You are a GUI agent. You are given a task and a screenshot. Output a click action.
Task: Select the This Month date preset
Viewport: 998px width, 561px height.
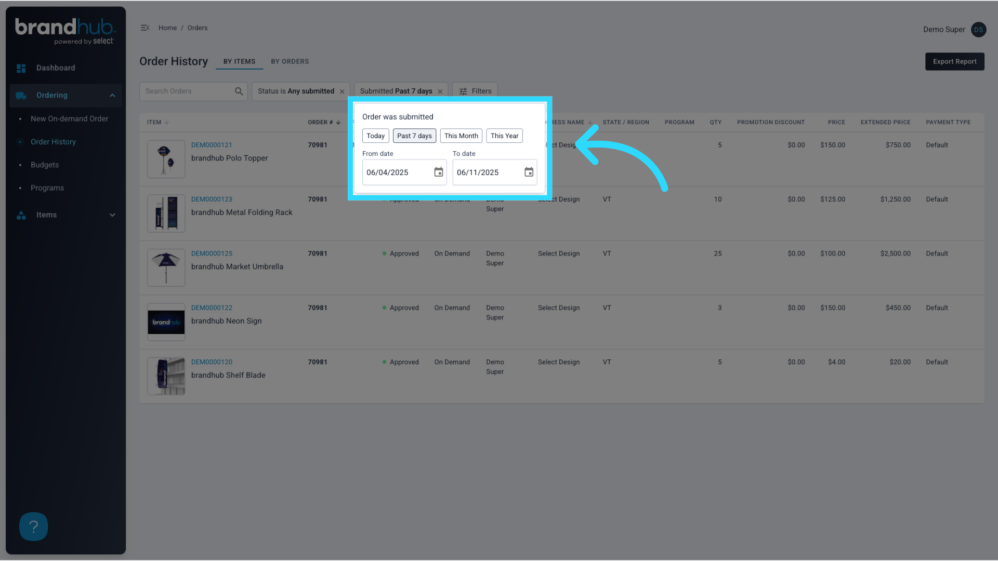coord(461,136)
